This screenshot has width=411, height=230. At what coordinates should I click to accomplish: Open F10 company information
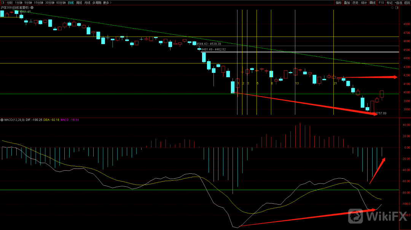pyautogui.click(x=381, y=3)
